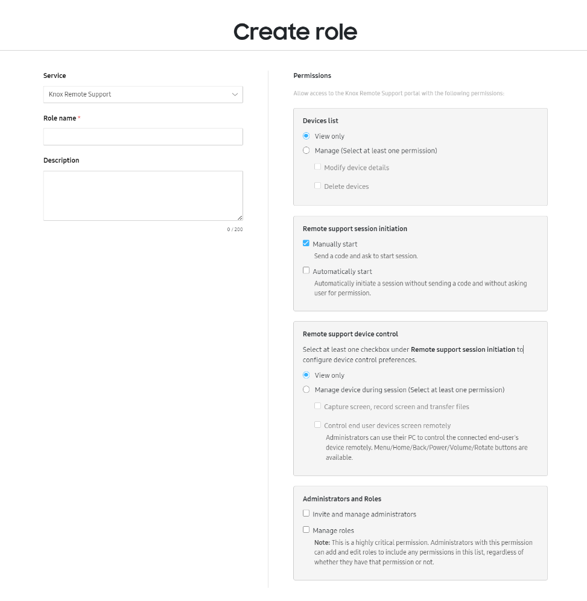Image resolution: width=587 pixels, height=601 pixels.
Task: Click the Manually start label text
Action: coord(335,244)
